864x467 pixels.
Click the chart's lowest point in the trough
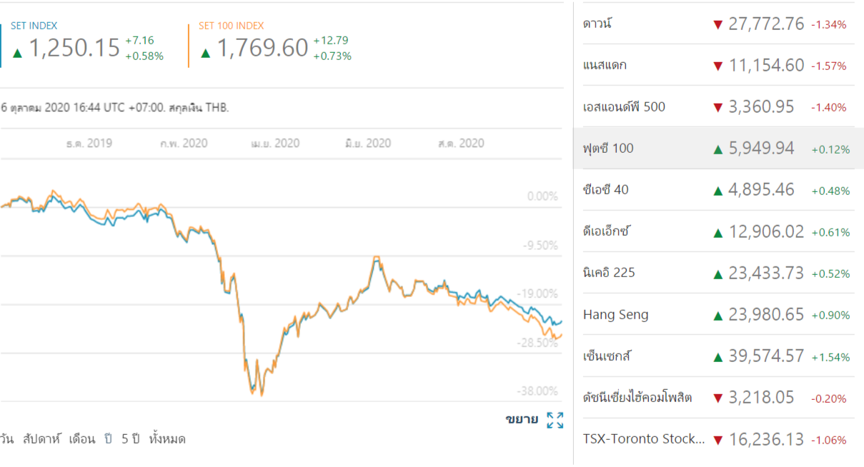[x=262, y=394]
